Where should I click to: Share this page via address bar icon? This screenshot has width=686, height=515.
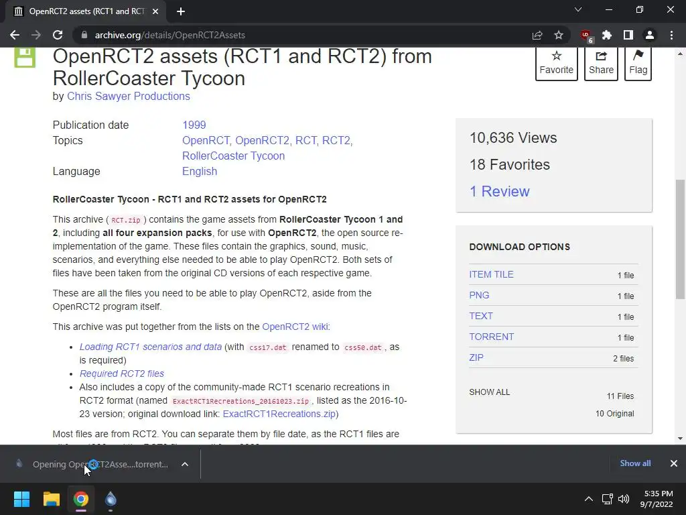pyautogui.click(x=537, y=35)
